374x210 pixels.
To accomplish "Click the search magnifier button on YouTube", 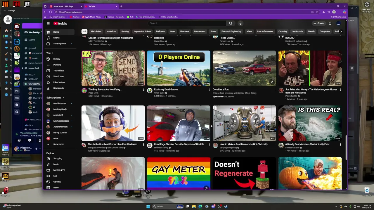I will 231,23.
